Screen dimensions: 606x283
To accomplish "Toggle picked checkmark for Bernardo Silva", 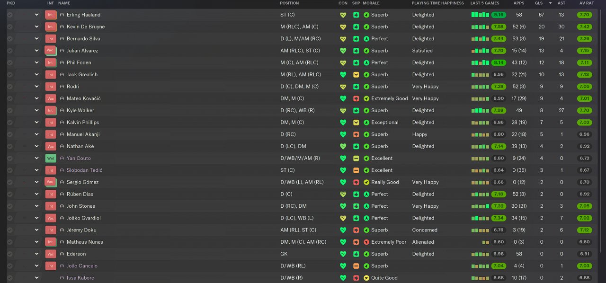I will [x=9, y=38].
